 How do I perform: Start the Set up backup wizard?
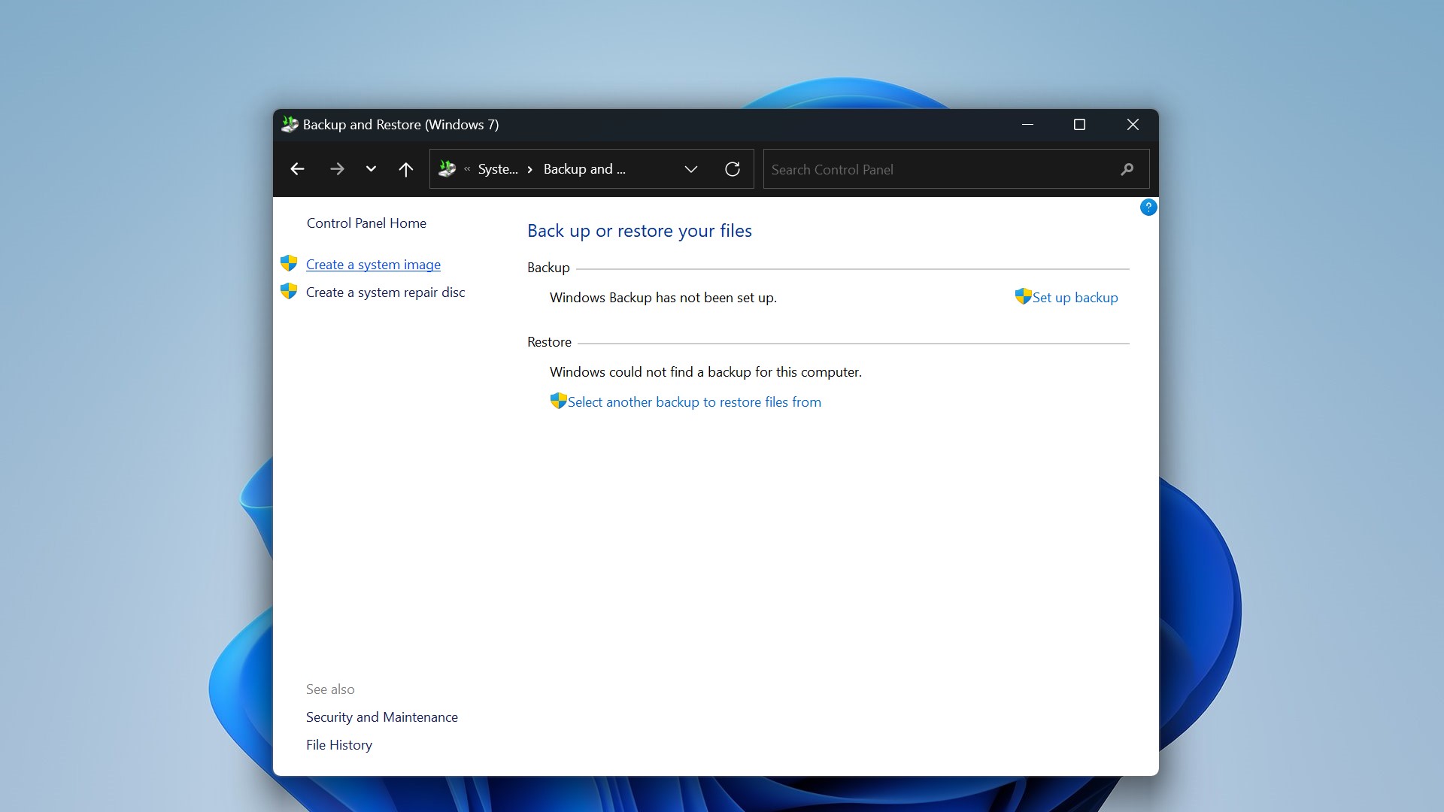click(x=1075, y=298)
